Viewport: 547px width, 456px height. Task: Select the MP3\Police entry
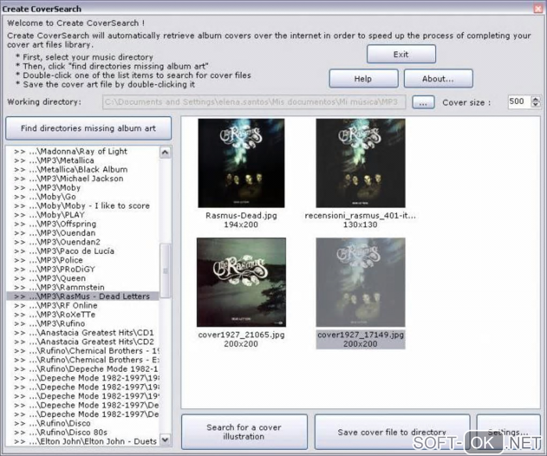click(x=83, y=260)
